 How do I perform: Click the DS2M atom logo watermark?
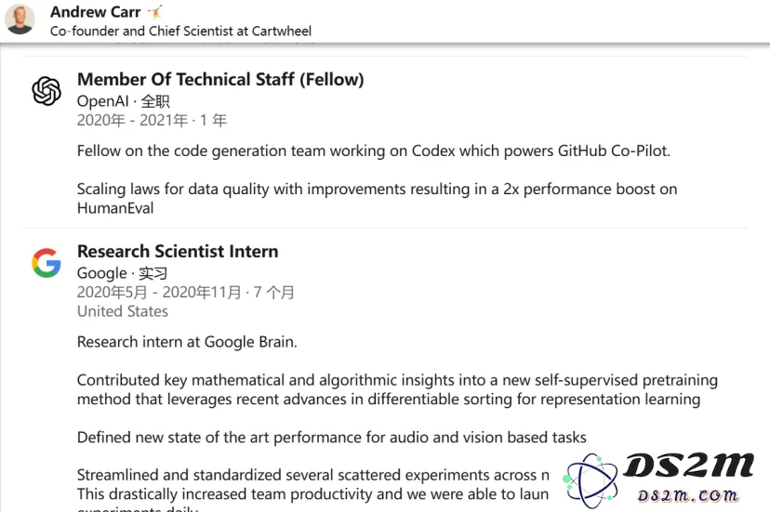[591, 480]
